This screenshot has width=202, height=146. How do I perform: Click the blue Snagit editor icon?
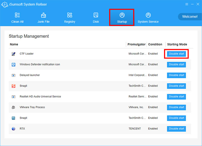(13, 118)
